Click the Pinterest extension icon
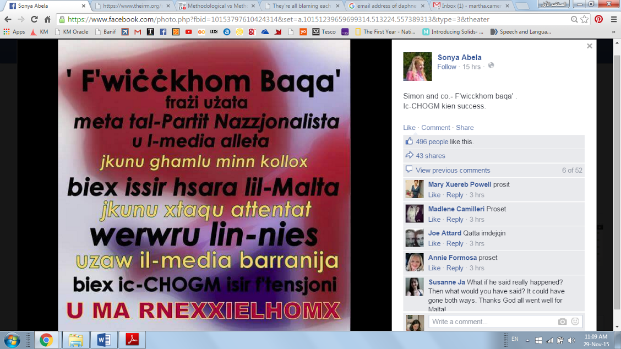 tap(598, 19)
